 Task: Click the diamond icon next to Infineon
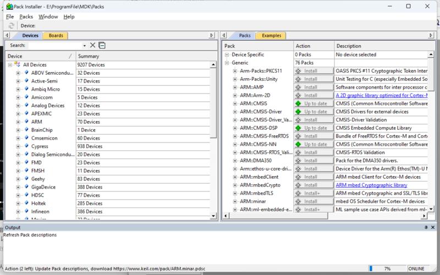click(x=26, y=211)
